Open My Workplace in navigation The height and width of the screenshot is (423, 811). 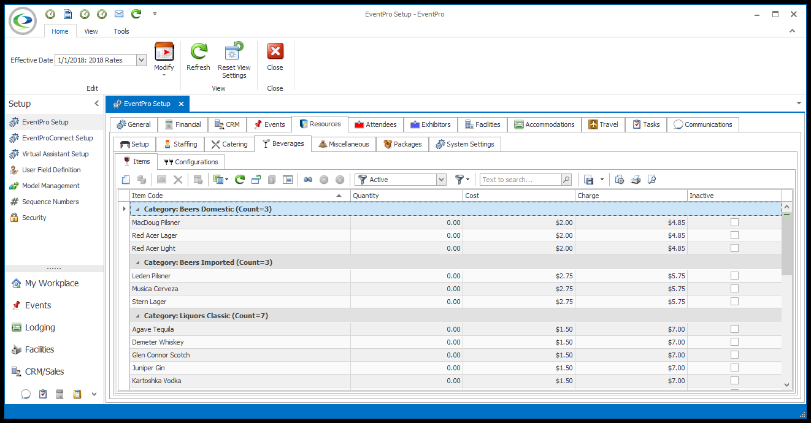[52, 283]
